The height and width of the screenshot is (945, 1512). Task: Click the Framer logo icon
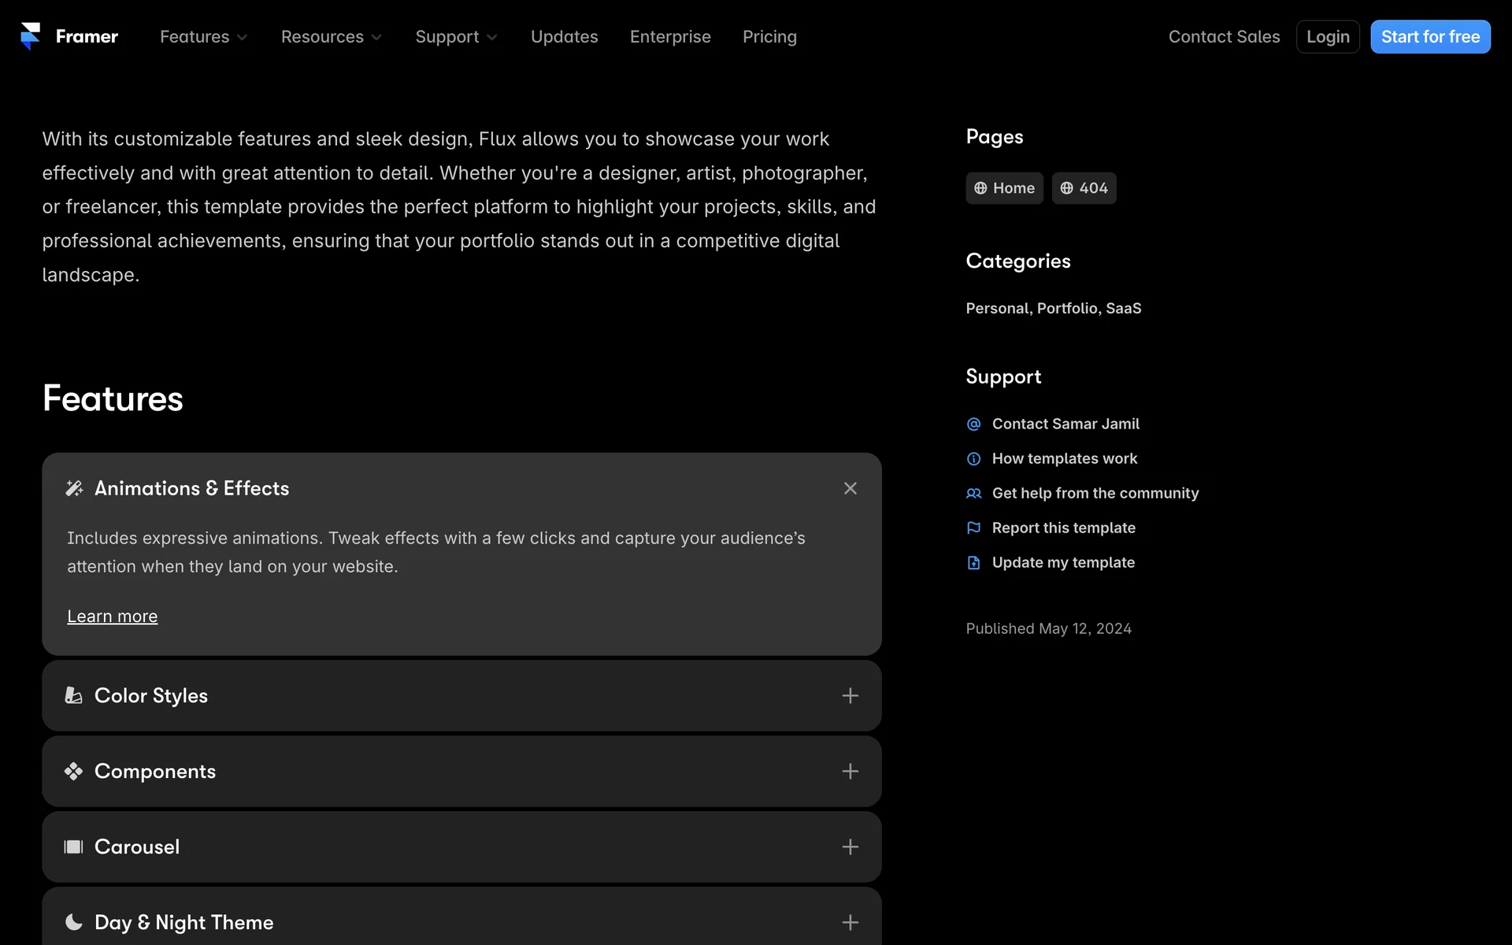[31, 36]
